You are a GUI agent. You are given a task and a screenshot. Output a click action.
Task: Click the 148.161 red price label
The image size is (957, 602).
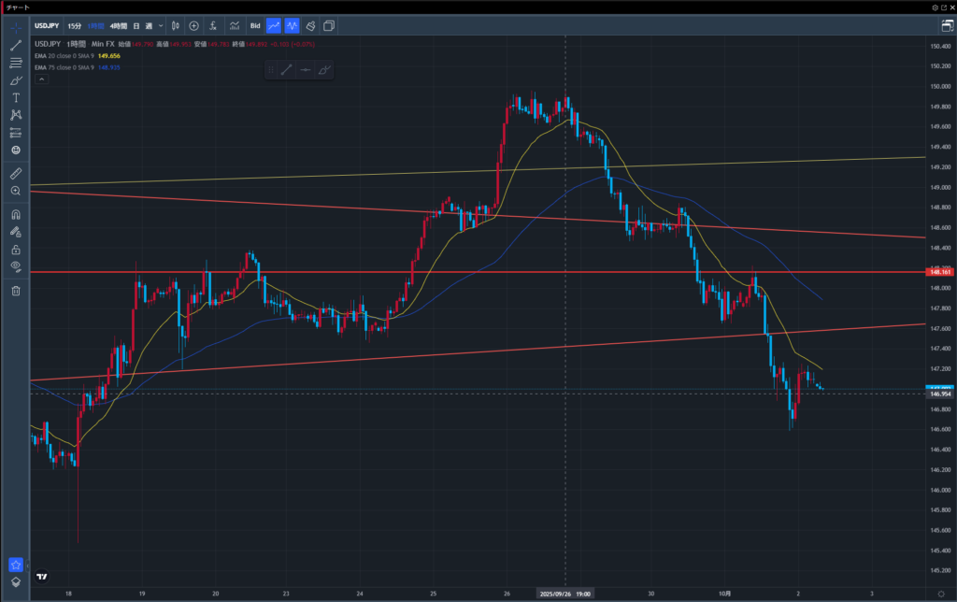tap(936, 272)
